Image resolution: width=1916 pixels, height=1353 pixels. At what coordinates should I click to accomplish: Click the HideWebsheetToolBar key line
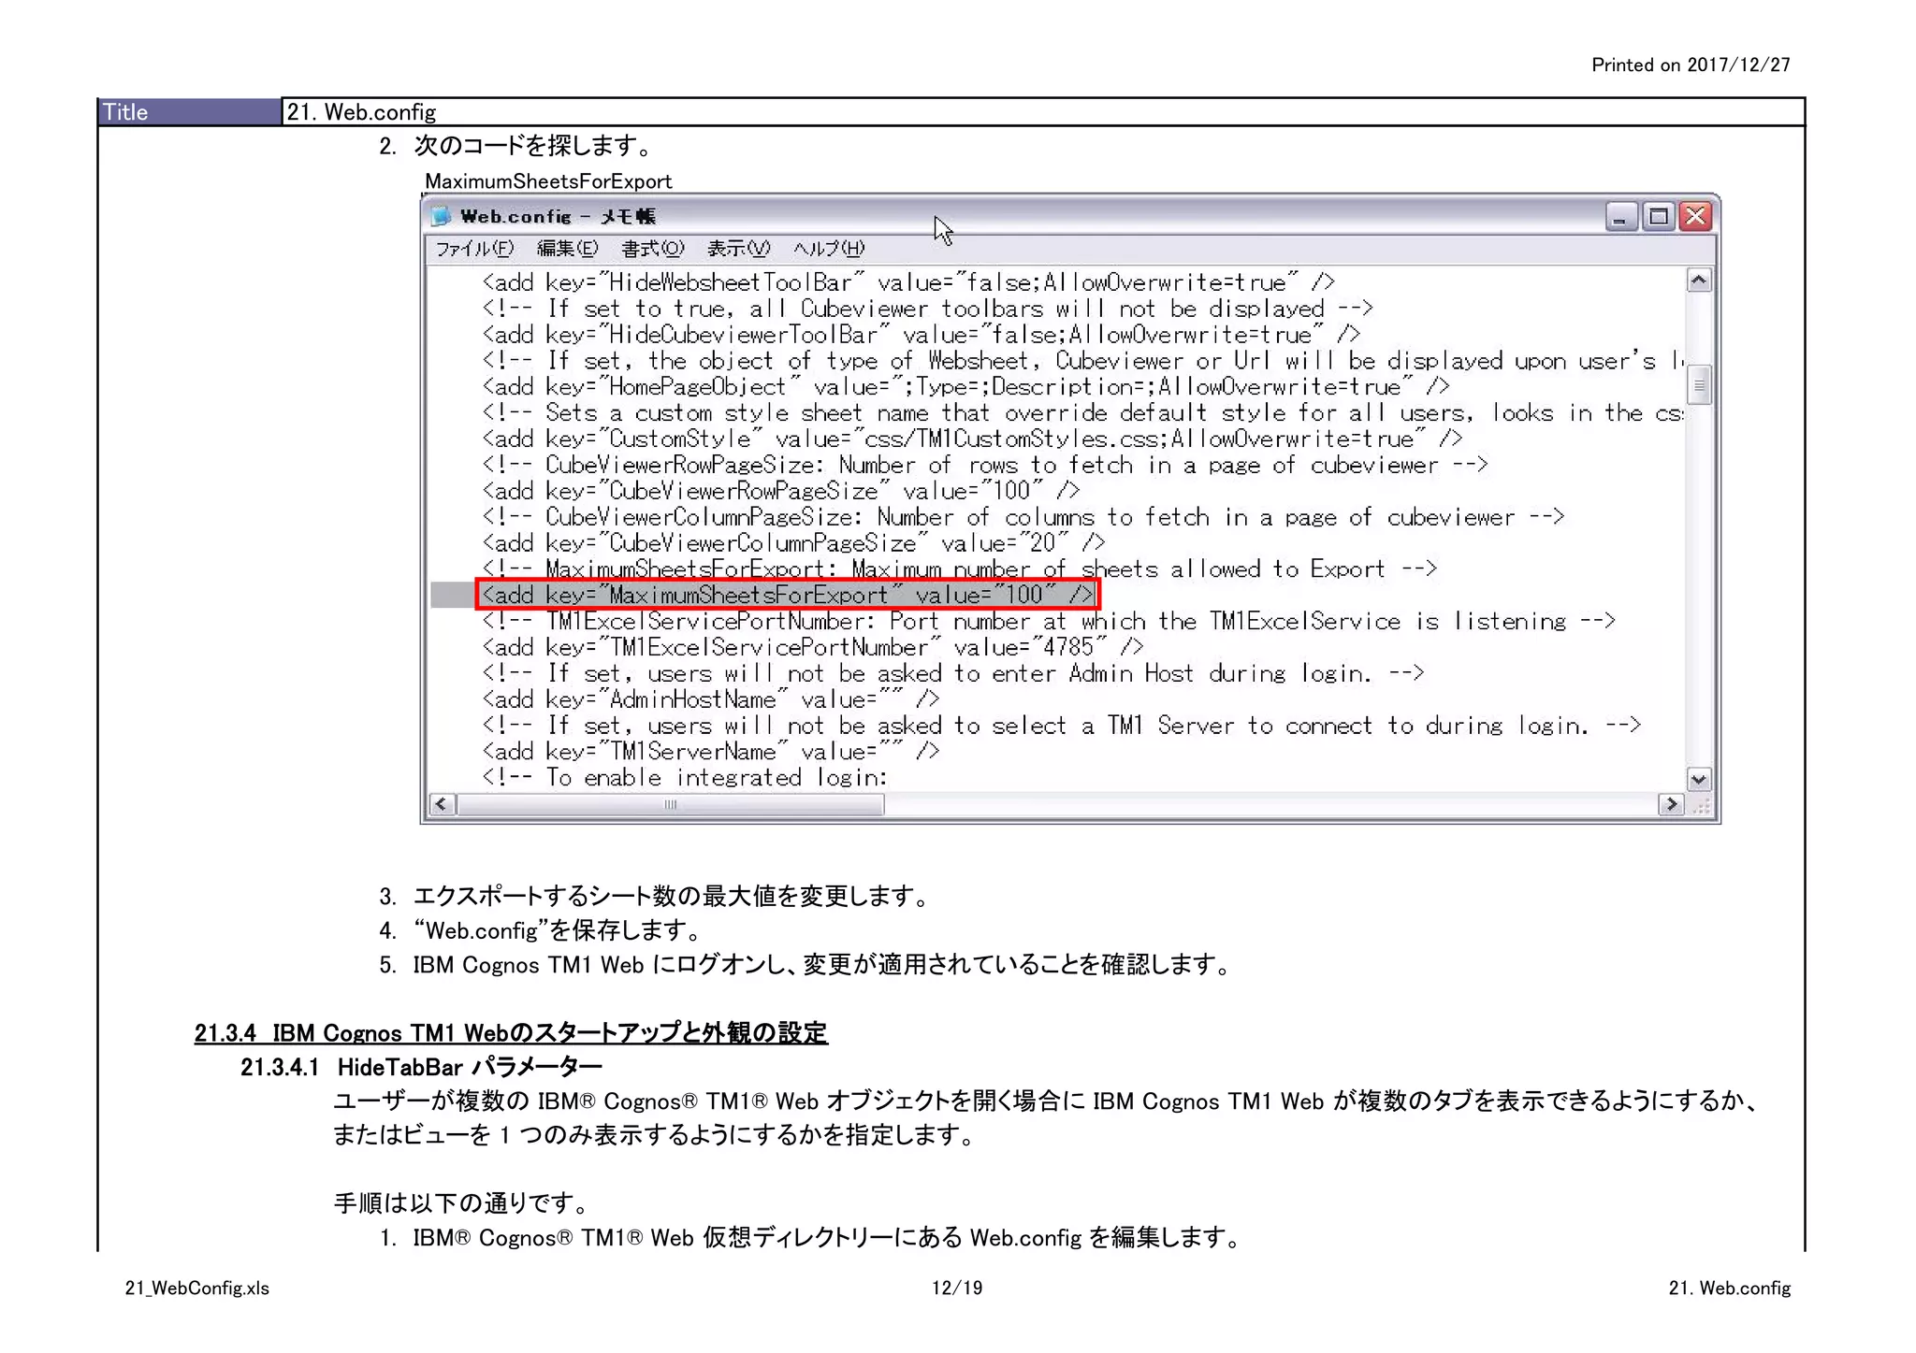[x=907, y=282]
